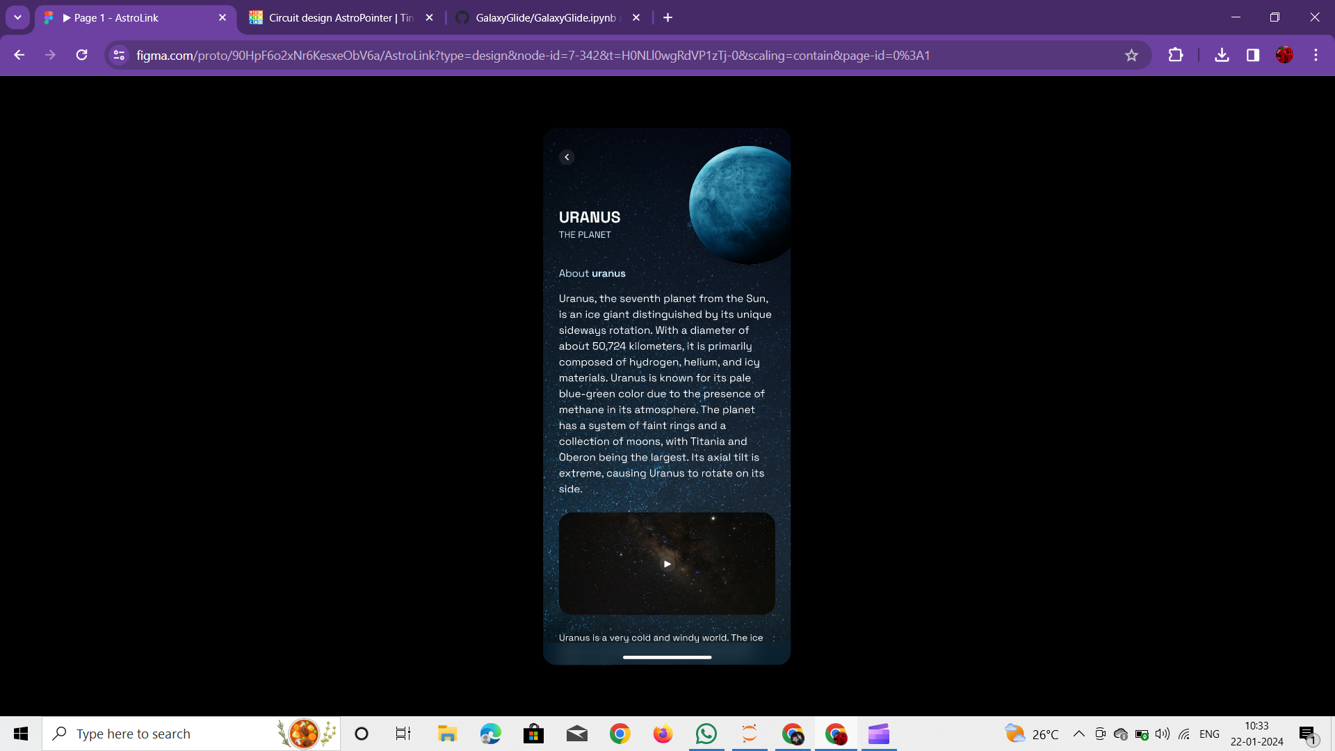Open the Chrome profile avatar

pyautogui.click(x=1284, y=55)
